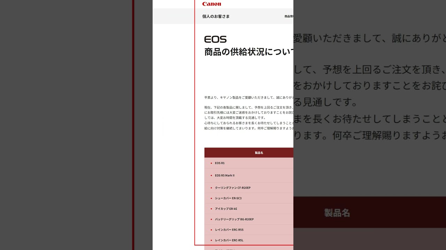Click the enlarged text る見通しです。

326,102
